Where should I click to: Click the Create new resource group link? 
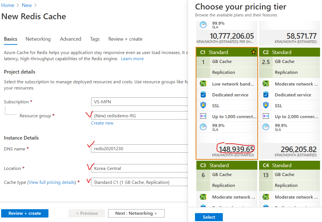(x=102, y=123)
